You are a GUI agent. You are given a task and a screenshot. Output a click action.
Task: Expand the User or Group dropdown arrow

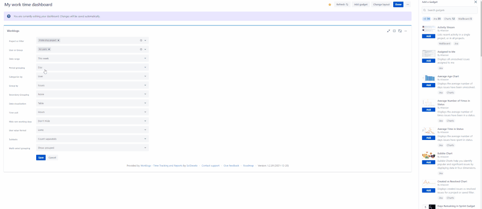coord(145,49)
